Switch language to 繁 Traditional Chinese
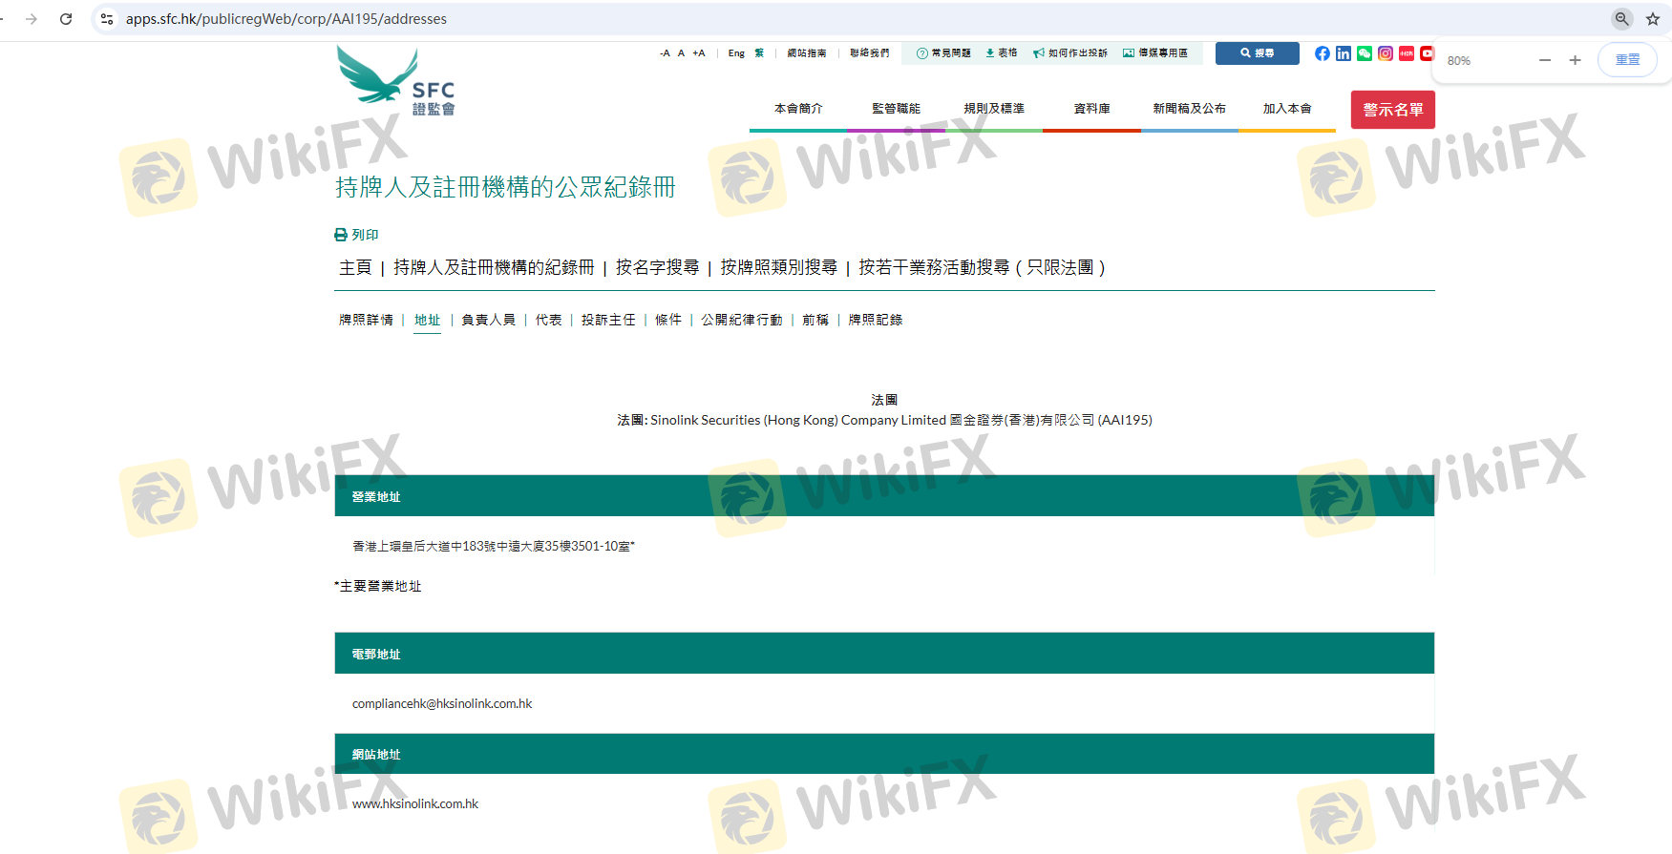 click(x=759, y=53)
